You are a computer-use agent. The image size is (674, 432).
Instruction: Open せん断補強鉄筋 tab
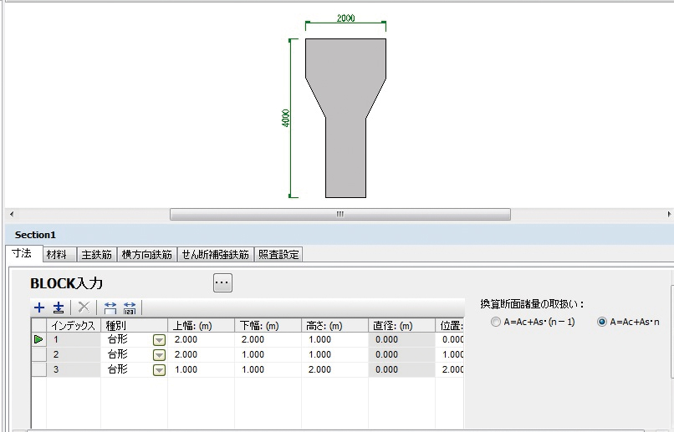(x=216, y=254)
